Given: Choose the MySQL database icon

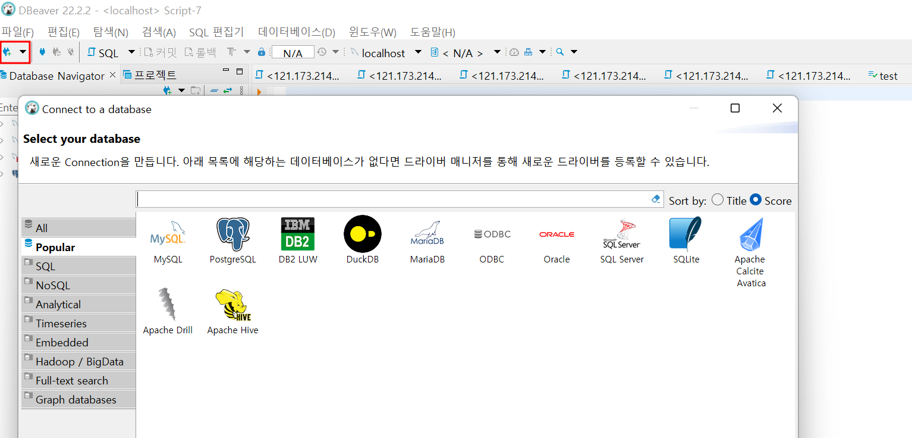Looking at the screenshot, I should point(168,240).
